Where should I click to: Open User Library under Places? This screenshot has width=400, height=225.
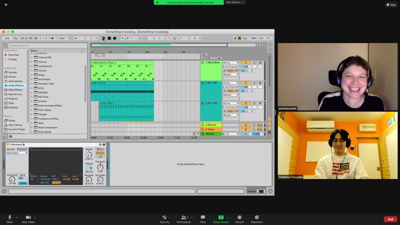(15, 125)
